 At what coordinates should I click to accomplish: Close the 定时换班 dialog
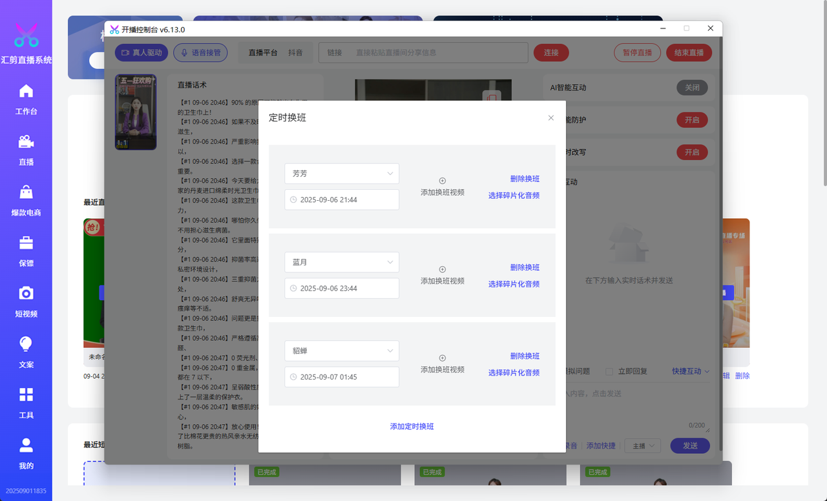[551, 118]
